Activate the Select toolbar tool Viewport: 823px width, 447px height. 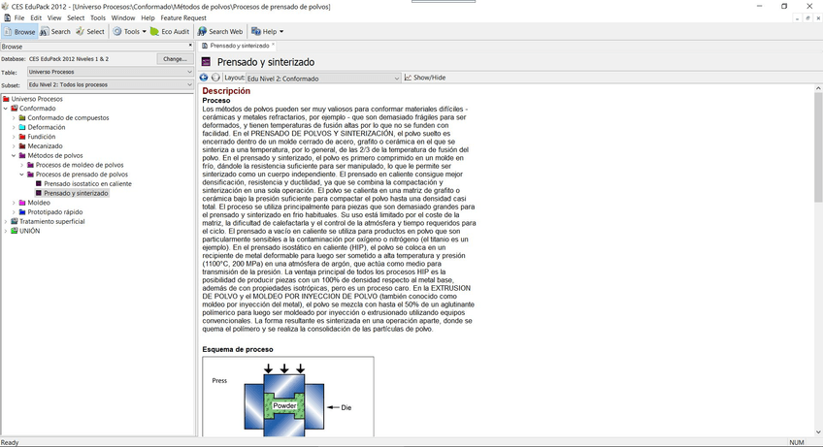(90, 31)
